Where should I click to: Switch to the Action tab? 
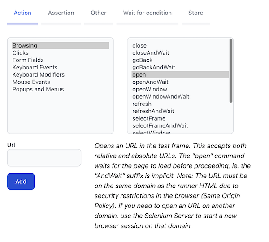coord(22,13)
